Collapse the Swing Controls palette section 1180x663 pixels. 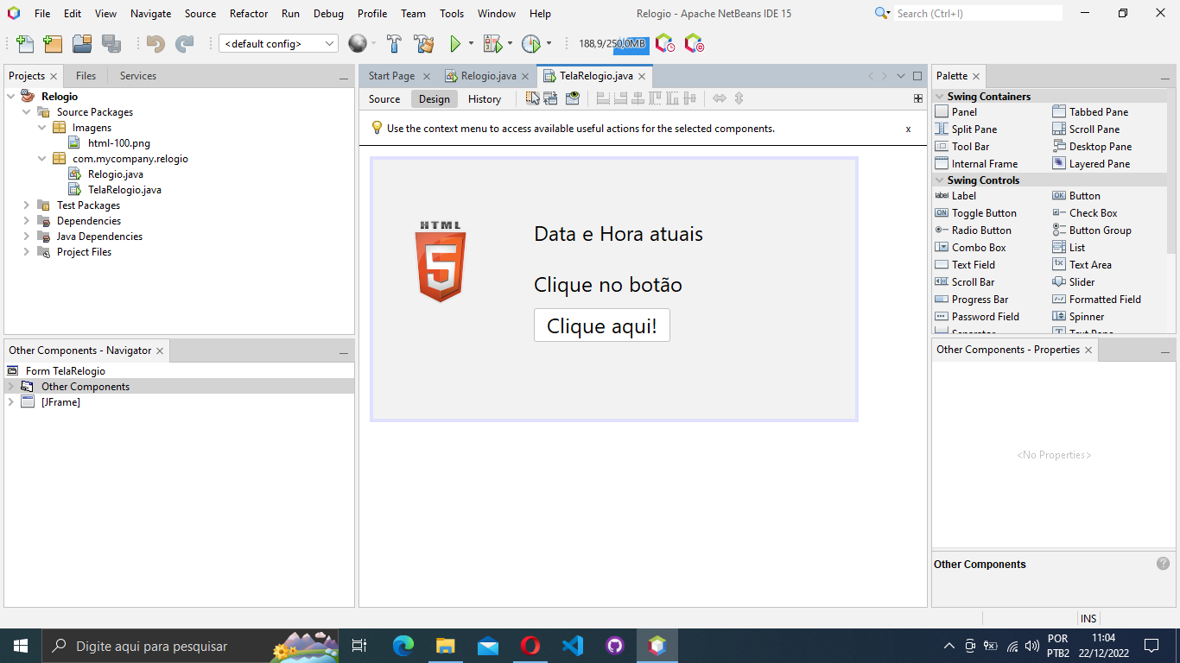click(x=939, y=180)
